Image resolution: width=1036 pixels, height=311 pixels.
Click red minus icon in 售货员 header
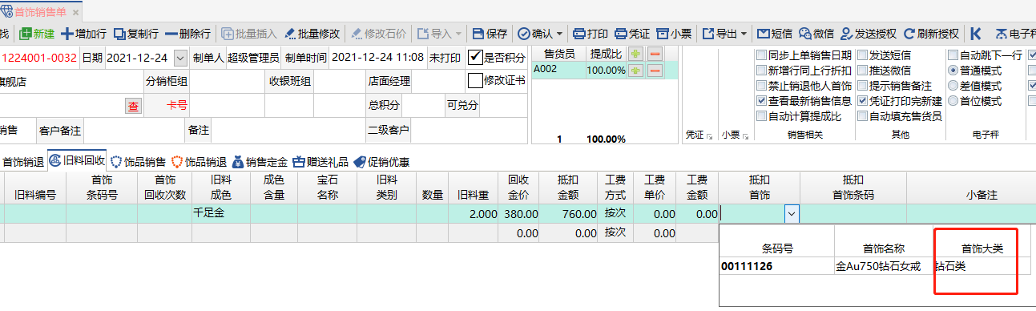pos(655,55)
